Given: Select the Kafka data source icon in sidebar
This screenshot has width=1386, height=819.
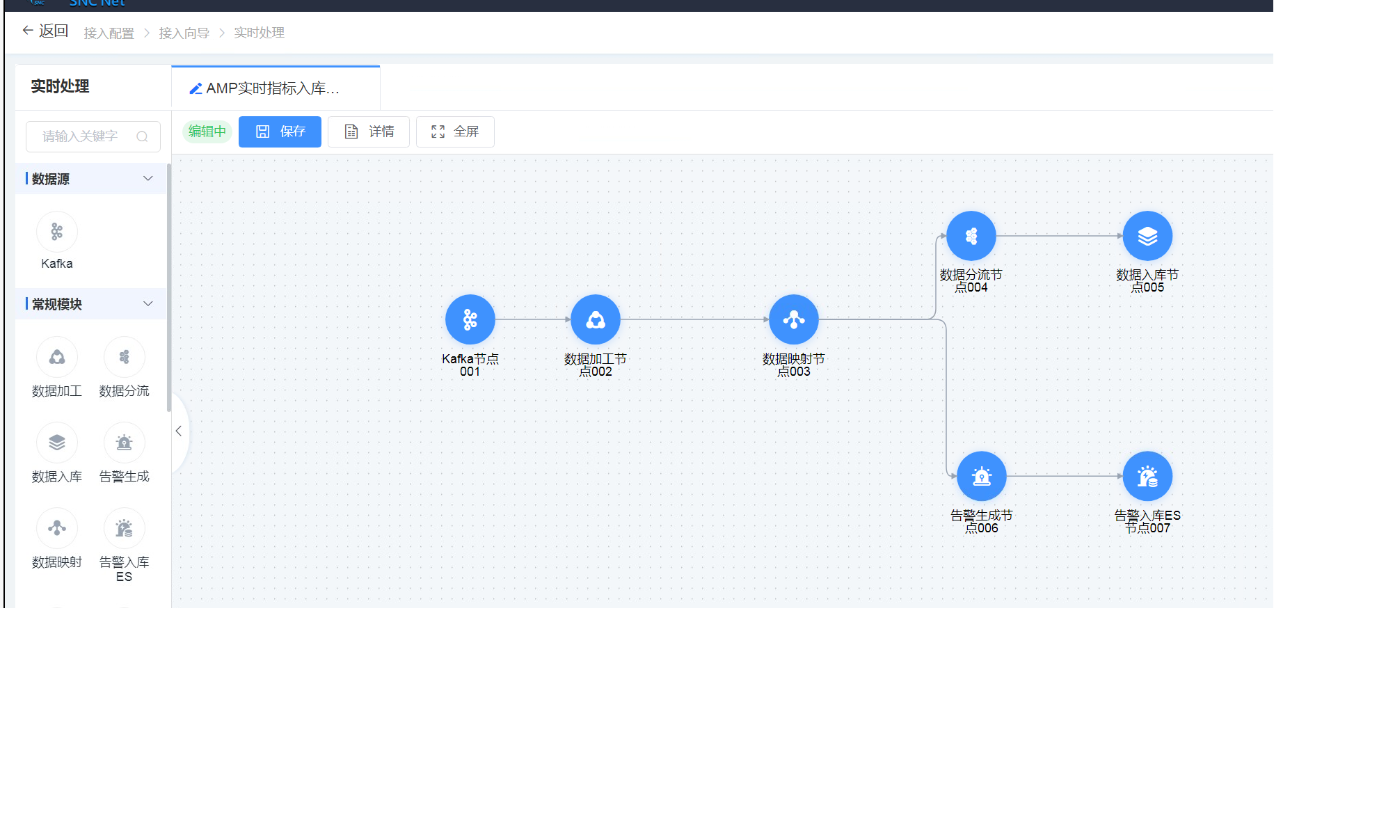Looking at the screenshot, I should [57, 232].
